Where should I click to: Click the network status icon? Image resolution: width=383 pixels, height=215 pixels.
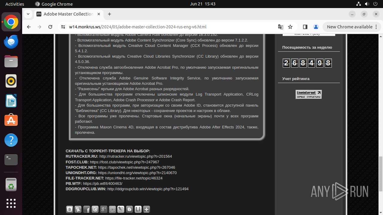(x=358, y=4)
